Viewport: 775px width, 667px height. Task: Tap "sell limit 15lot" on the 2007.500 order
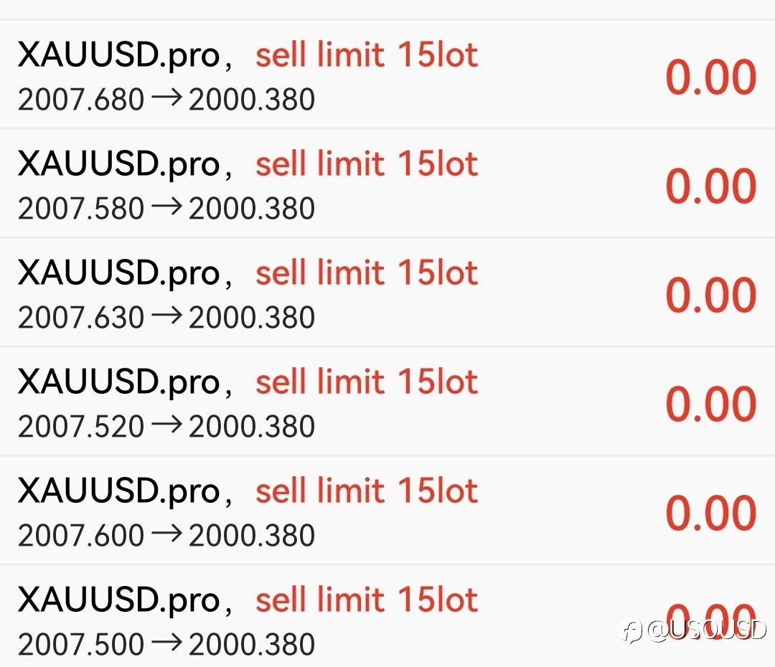coord(367,601)
